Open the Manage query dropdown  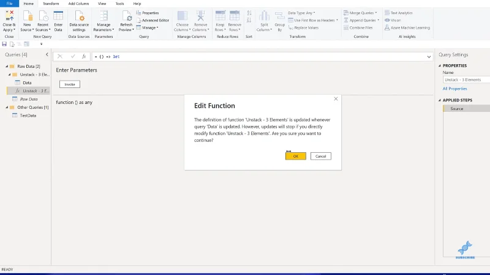tap(148, 28)
